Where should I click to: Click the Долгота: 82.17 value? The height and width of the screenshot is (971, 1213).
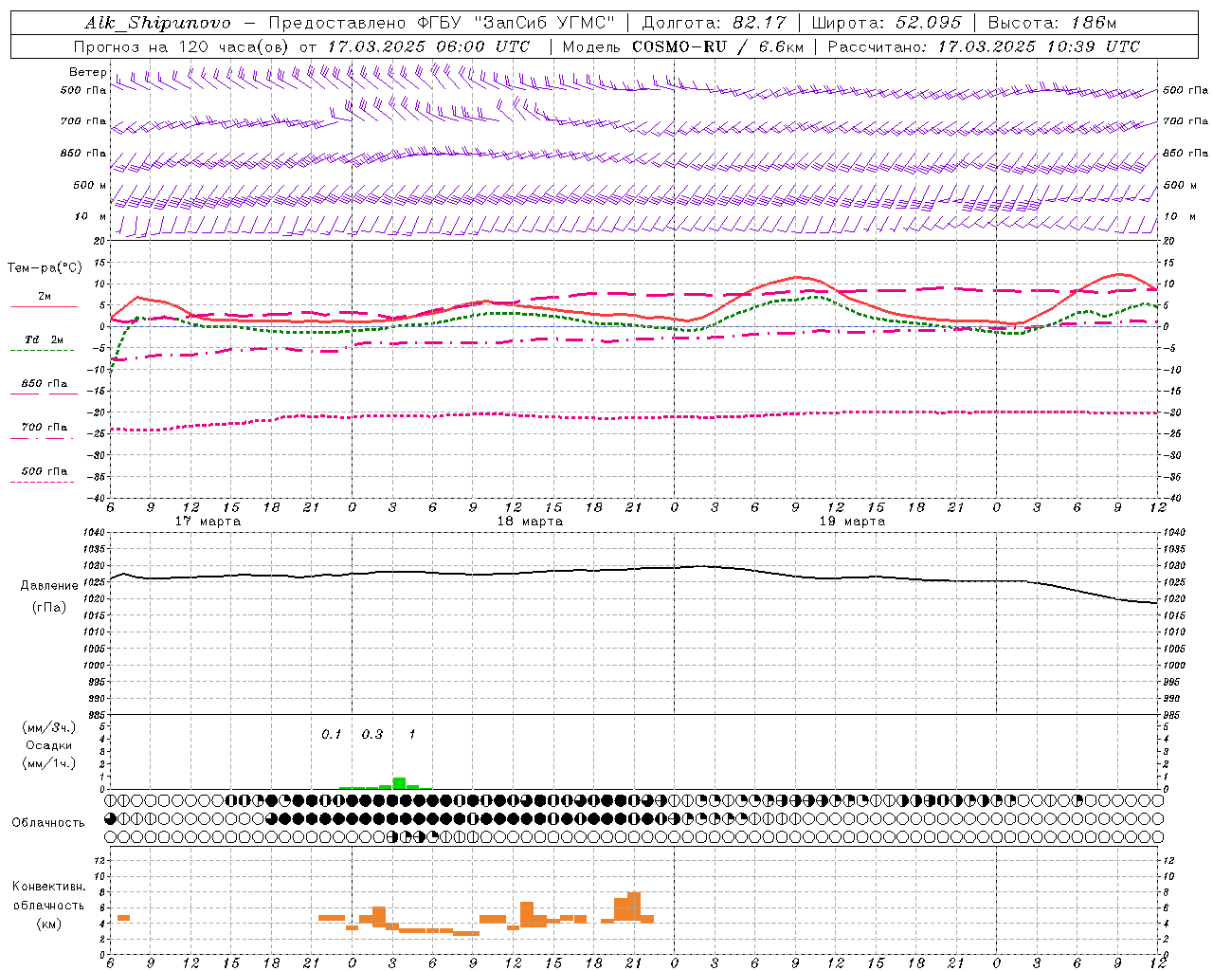click(x=714, y=24)
